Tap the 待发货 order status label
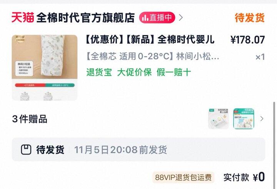 [250, 17]
